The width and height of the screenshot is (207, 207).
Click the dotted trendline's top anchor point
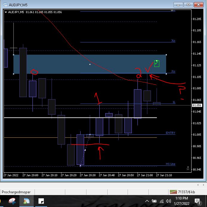(90, 135)
